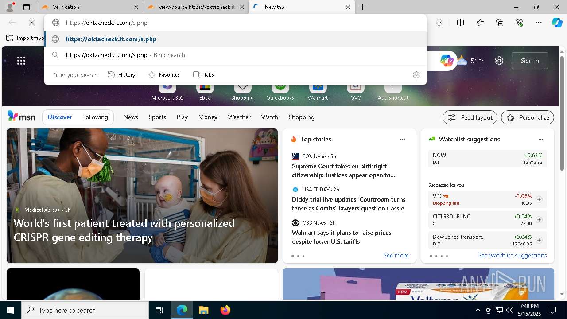Image resolution: width=567 pixels, height=319 pixels.
Task: Filter search by Tabs
Action: click(x=204, y=75)
